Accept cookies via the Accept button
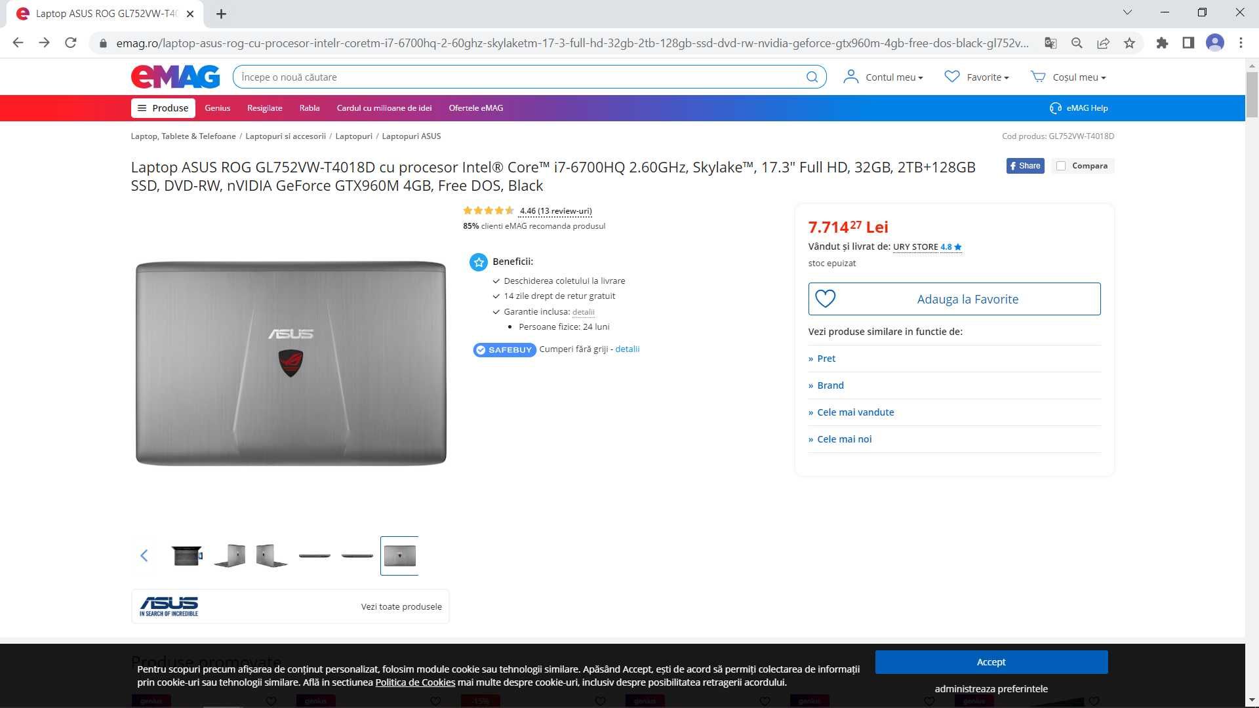The image size is (1259, 708). pyautogui.click(x=991, y=661)
